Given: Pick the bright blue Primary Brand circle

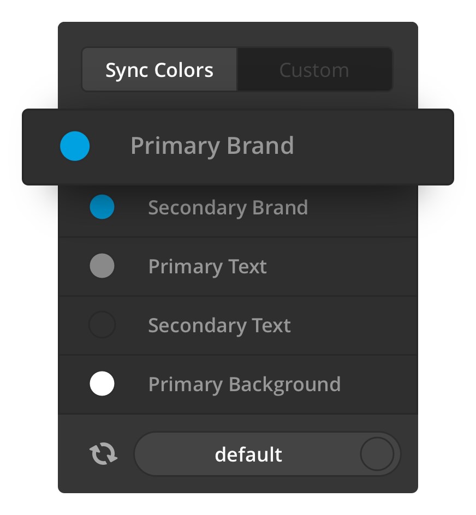Looking at the screenshot, I should (x=75, y=146).
